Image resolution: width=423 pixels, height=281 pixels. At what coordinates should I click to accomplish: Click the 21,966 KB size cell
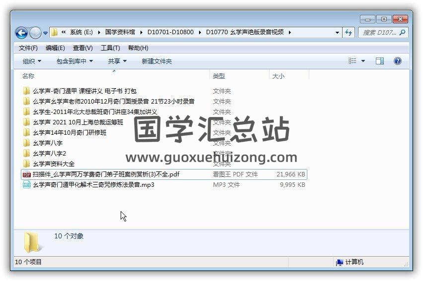291,174
